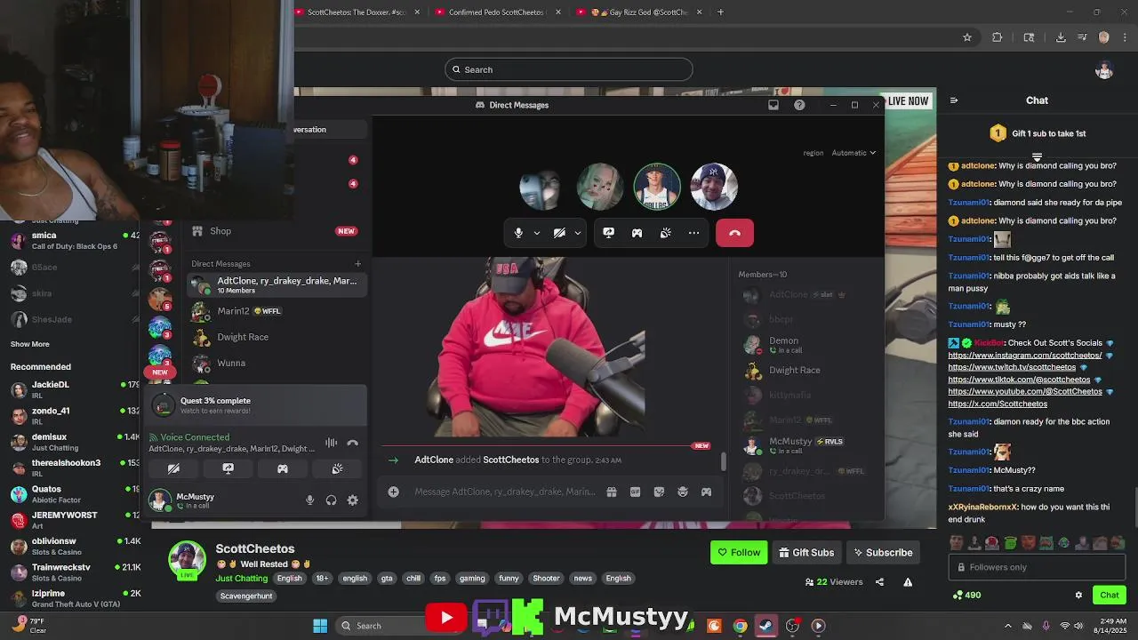Image resolution: width=1138 pixels, height=640 pixels.
Task: Open Discord help icon
Action: (799, 105)
